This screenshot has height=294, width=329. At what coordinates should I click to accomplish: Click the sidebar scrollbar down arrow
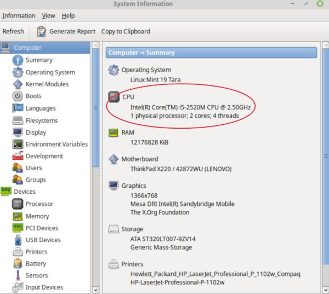click(95, 290)
